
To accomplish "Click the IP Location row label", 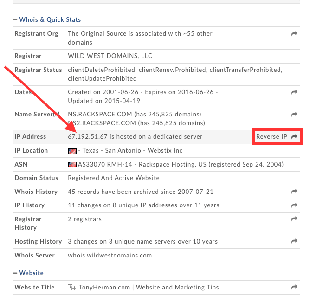I will (31, 151).
